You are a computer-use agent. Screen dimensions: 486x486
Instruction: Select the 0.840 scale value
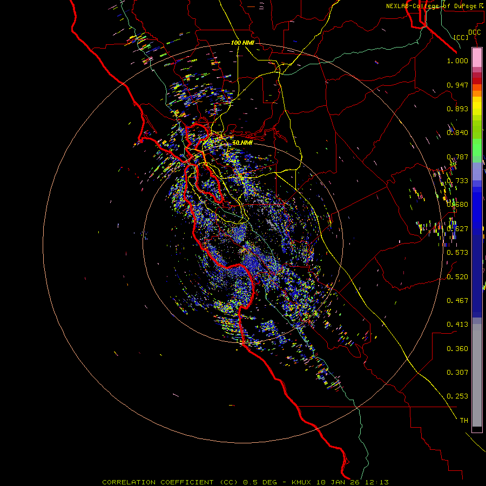[457, 133]
